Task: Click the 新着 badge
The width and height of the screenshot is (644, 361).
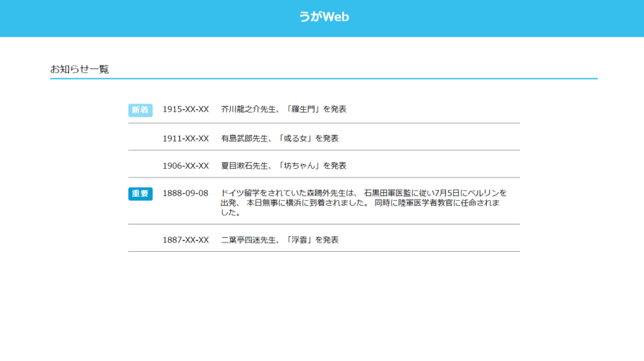Action: pos(140,110)
